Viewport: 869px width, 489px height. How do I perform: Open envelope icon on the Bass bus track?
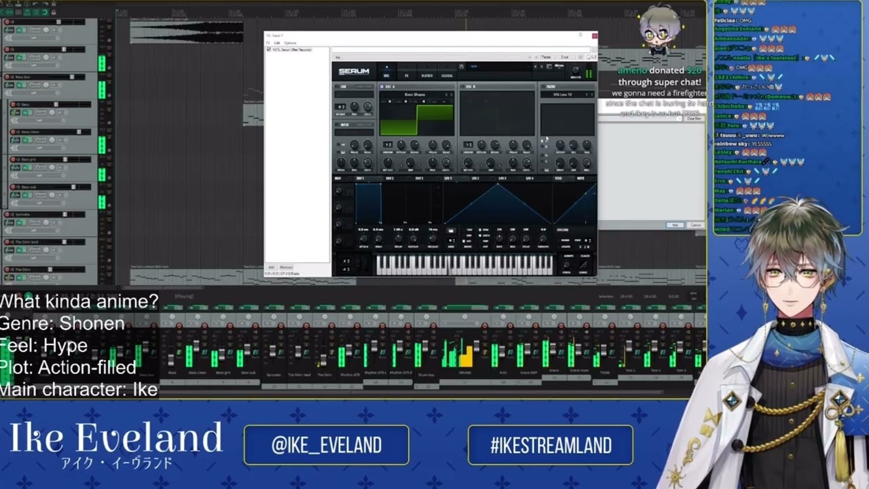click(x=35, y=86)
